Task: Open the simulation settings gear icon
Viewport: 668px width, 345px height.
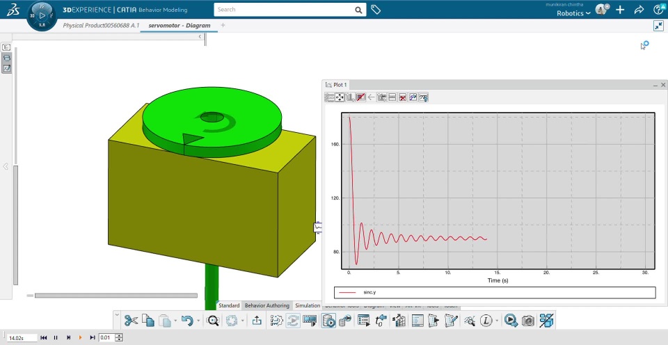Action: (277, 320)
